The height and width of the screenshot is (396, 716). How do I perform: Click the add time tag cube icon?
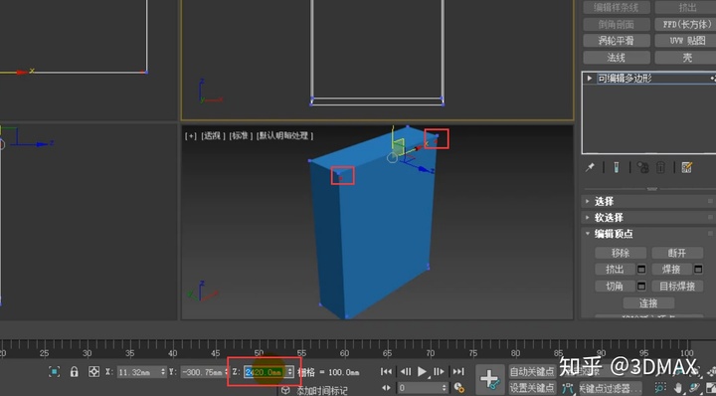click(x=285, y=390)
